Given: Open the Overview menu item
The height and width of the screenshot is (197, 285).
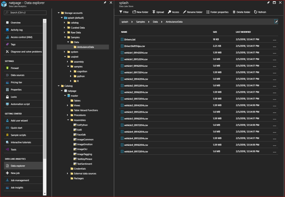Looking at the screenshot, I should point(23,23).
